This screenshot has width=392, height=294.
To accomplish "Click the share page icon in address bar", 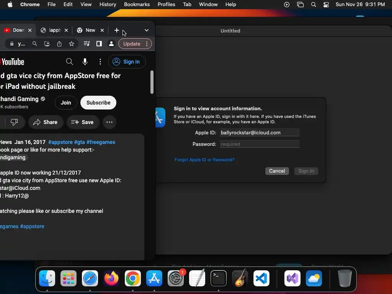I will [x=59, y=44].
